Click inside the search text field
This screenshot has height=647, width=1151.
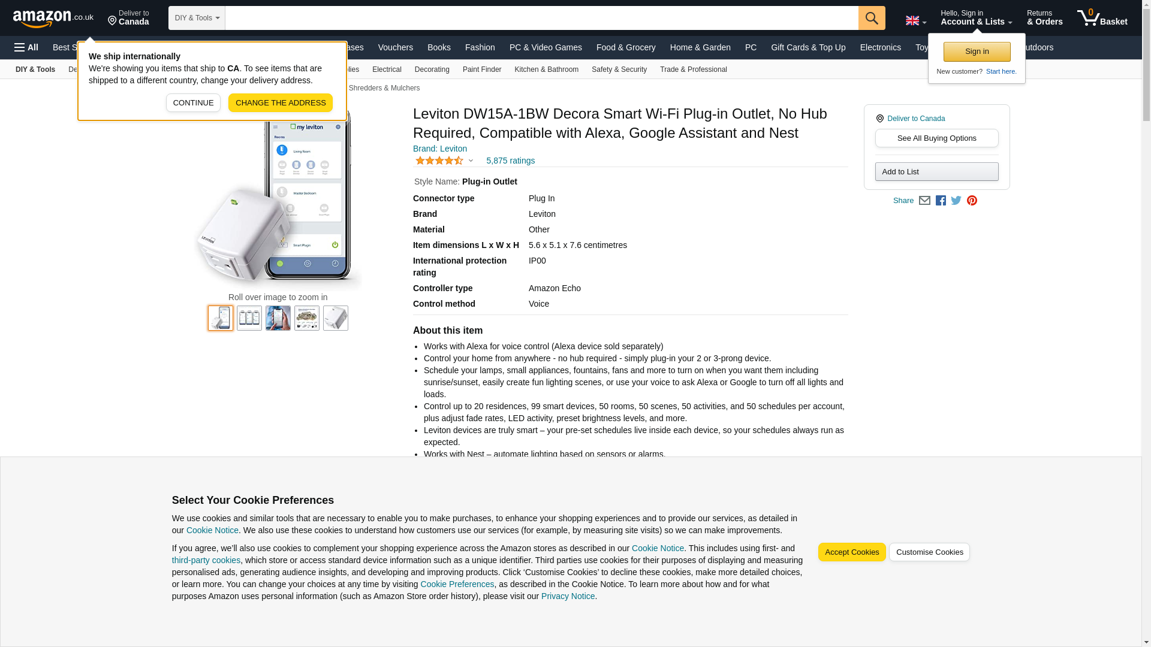(541, 18)
